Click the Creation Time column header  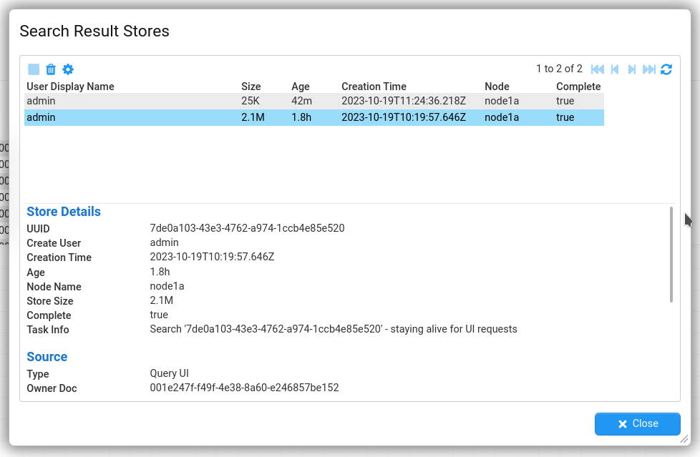point(374,87)
